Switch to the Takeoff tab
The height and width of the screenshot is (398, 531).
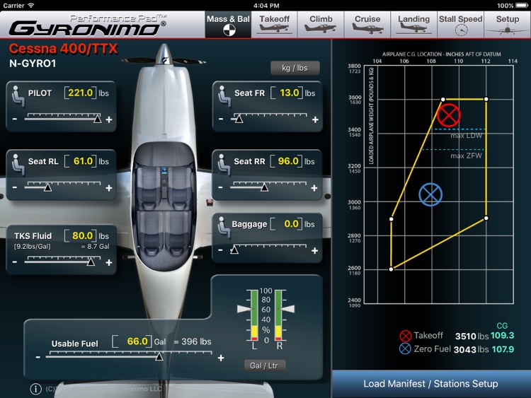pyautogui.click(x=274, y=25)
